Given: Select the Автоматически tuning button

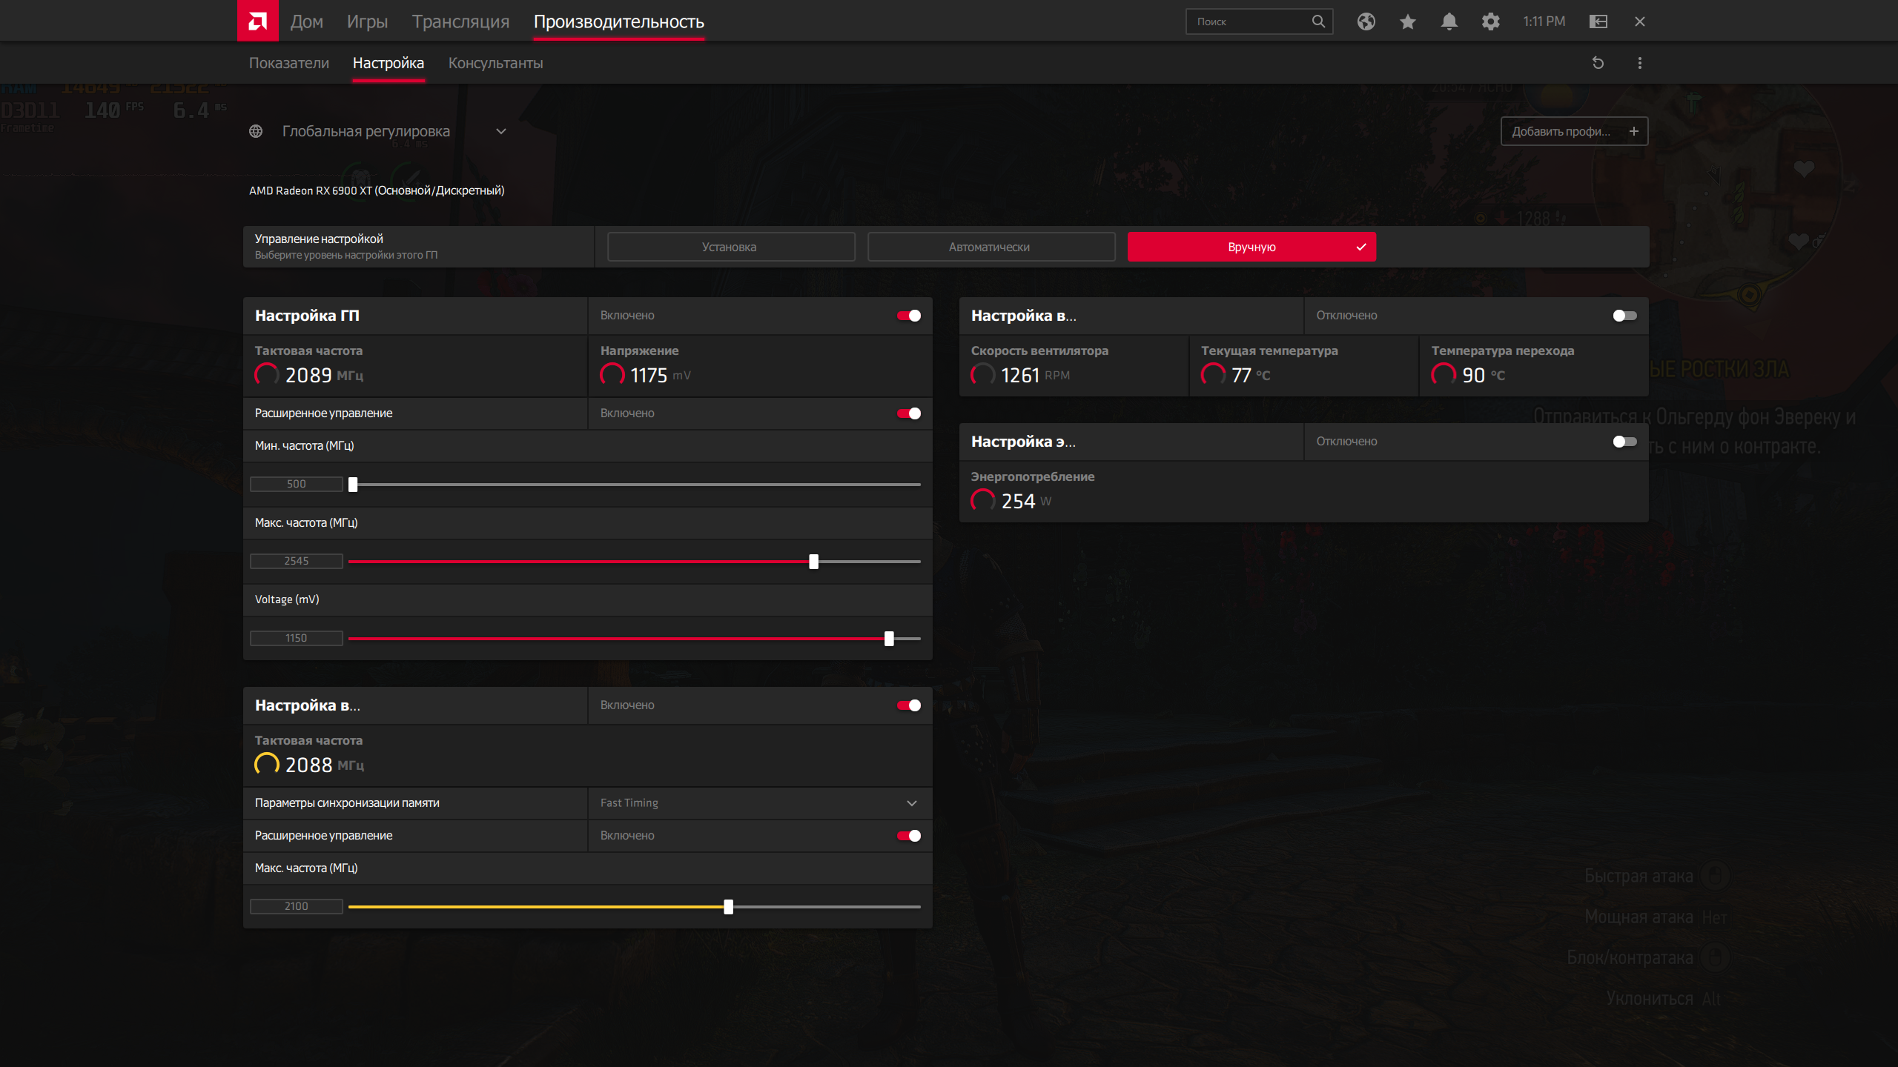Looking at the screenshot, I should coord(991,247).
